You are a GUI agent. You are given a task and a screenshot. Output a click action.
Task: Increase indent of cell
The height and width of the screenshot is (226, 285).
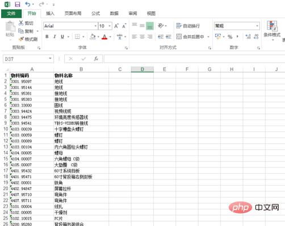pos(168,36)
